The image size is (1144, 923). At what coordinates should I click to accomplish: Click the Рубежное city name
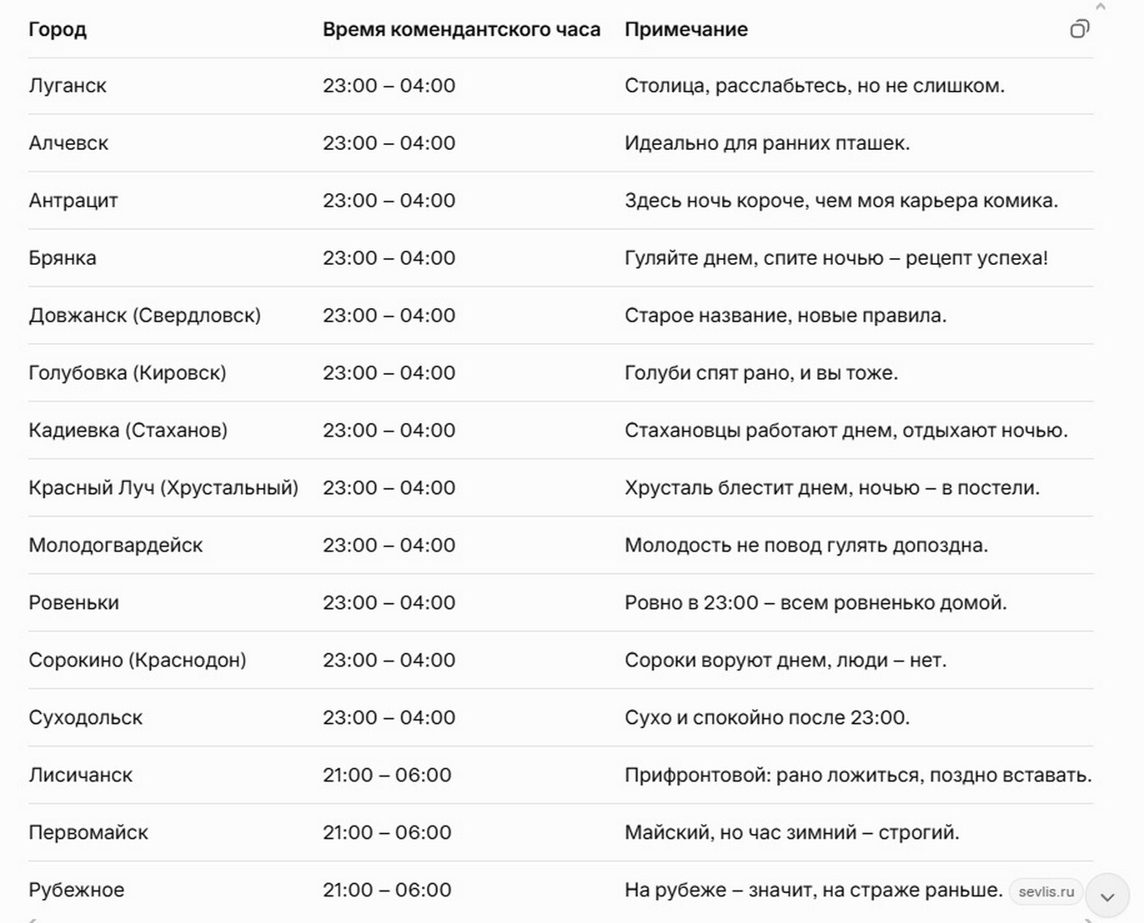click(x=76, y=889)
